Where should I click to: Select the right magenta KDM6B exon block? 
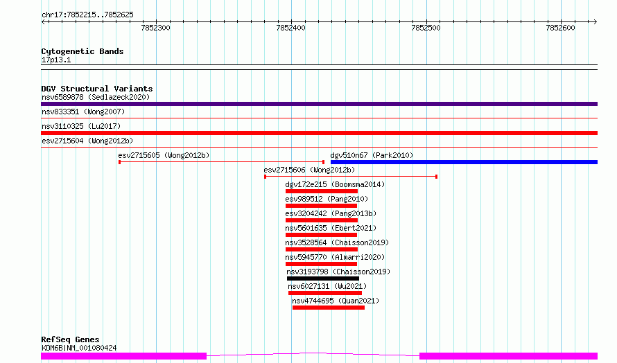coord(508,356)
